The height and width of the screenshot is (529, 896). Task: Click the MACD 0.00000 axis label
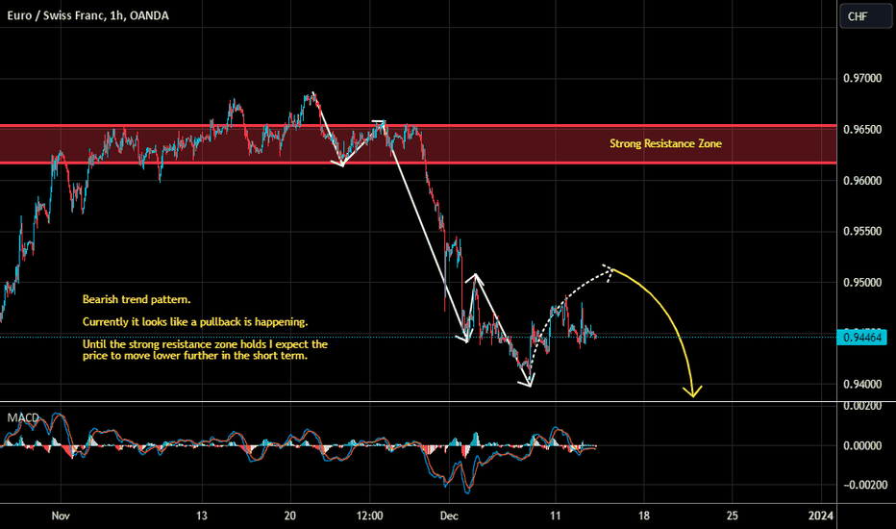click(x=862, y=445)
